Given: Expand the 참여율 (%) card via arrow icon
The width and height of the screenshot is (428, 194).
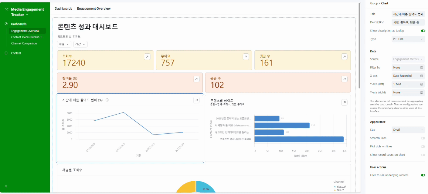Looking at the screenshot, I should coord(196,79).
